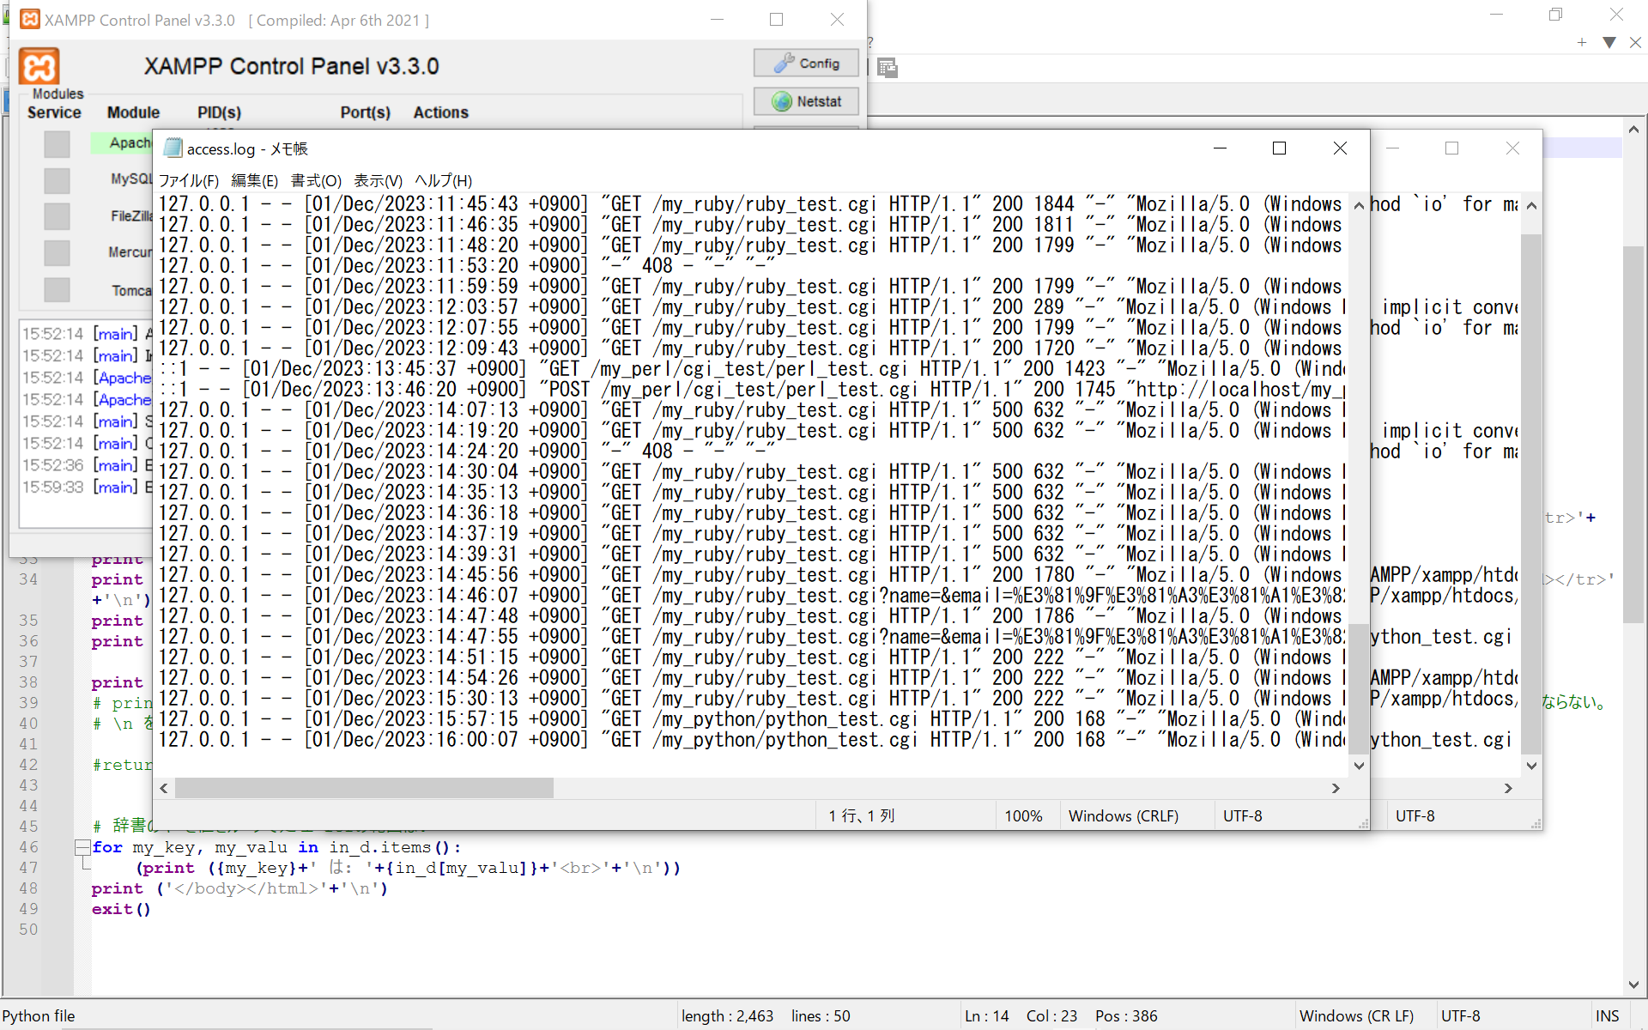Click 'Windows (CRLF)' in access.log status bar
This screenshot has height=1030, width=1648.
coord(1124,816)
